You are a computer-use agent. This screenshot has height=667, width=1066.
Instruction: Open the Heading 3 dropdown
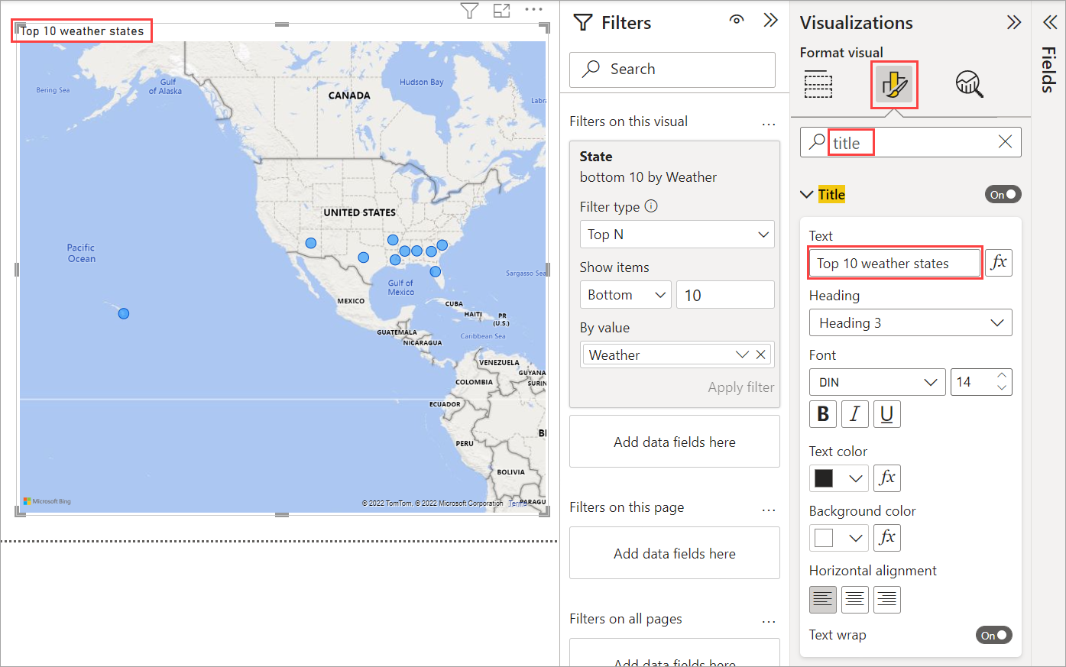coord(910,322)
